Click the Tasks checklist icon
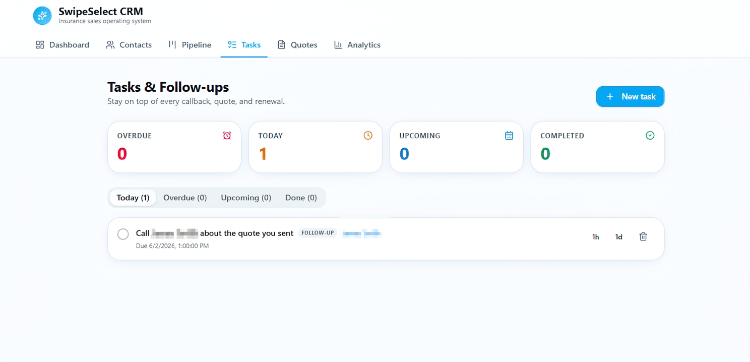This screenshot has width=750, height=362. (232, 45)
